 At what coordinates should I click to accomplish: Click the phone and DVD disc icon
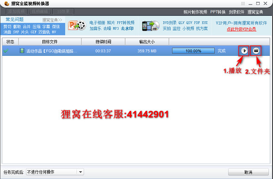[151, 26]
